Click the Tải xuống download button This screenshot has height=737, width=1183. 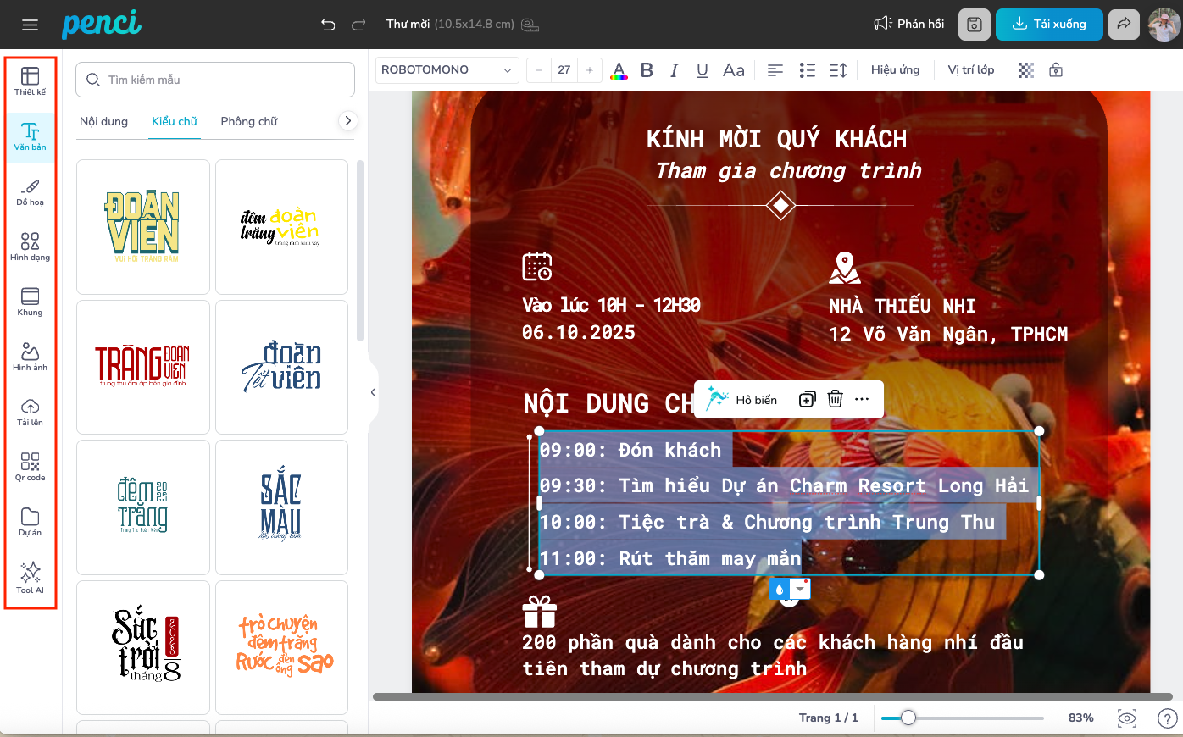[1048, 25]
